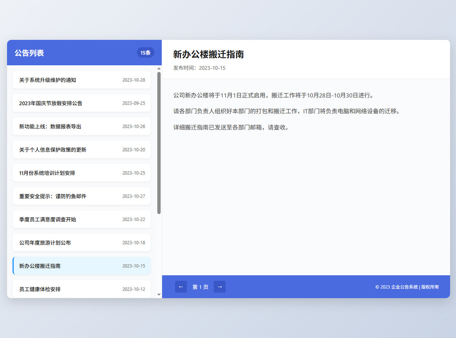Click the 15条 announcement count badge

click(x=145, y=53)
